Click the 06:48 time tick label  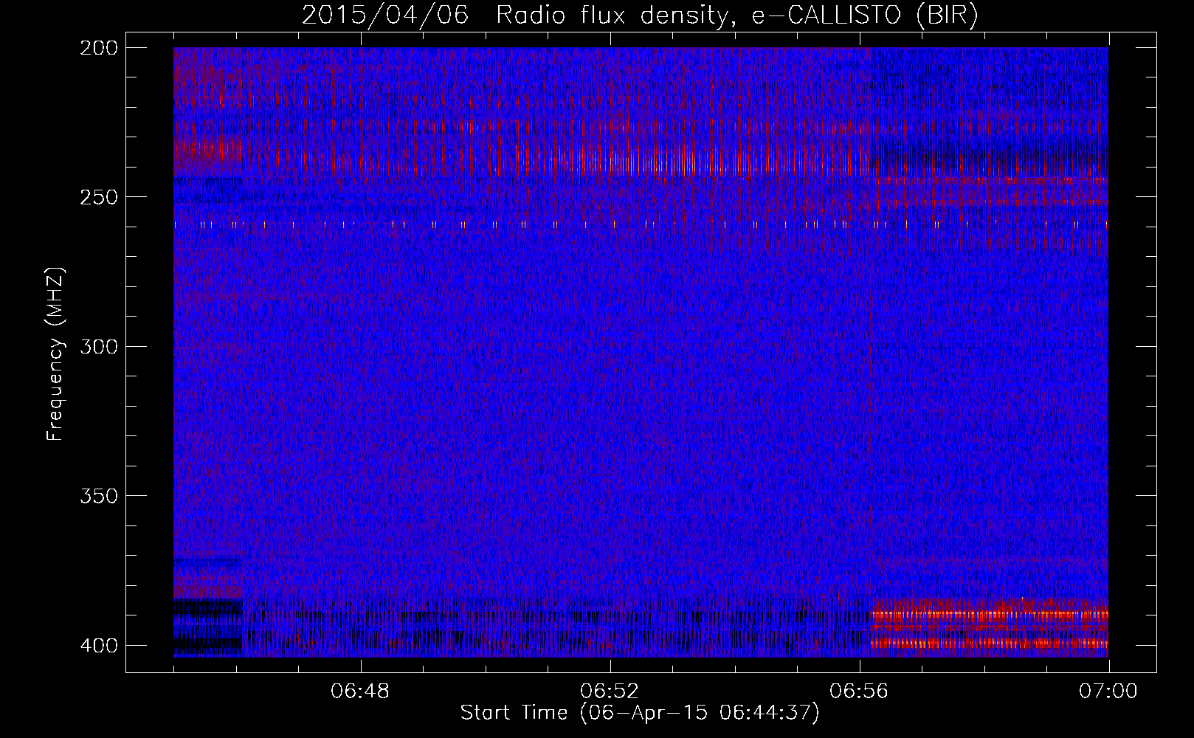tap(360, 692)
